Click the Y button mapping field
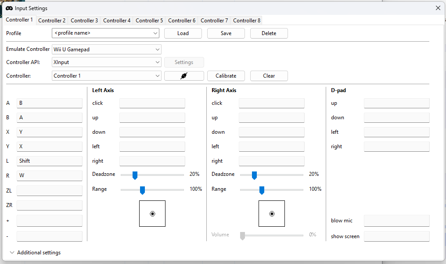Viewport: 446px width, 264px height. pyautogui.click(x=50, y=146)
